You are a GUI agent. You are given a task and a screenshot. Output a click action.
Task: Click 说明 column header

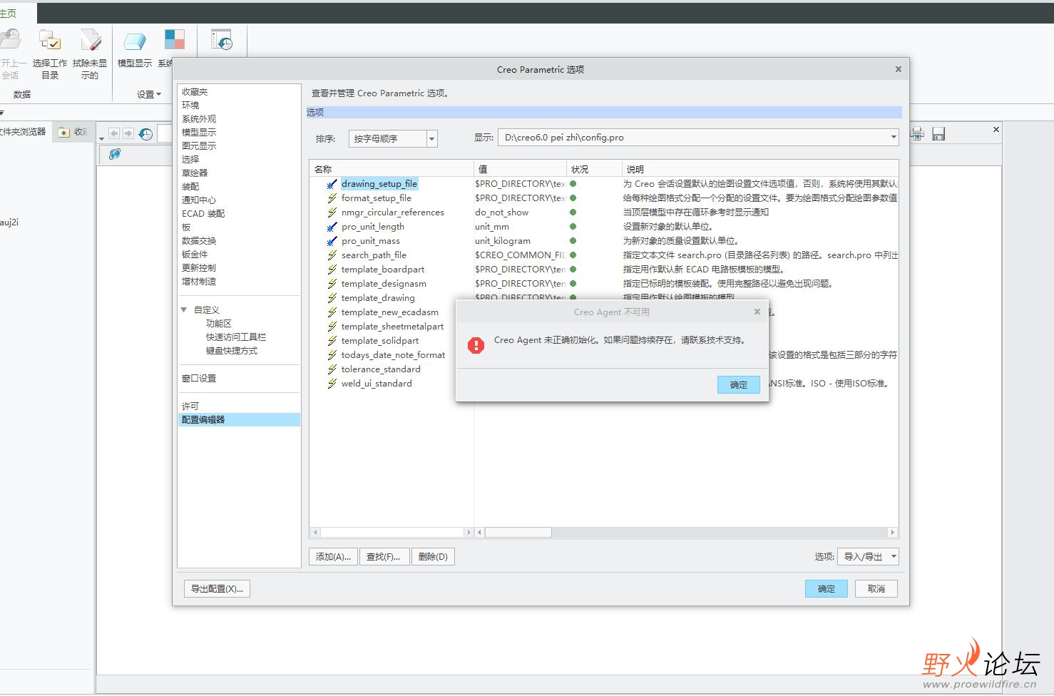759,169
